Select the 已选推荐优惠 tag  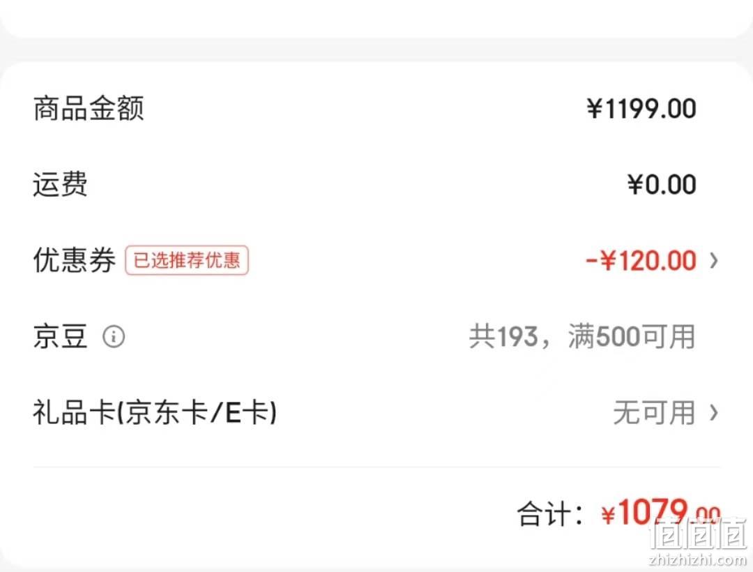click(x=187, y=260)
